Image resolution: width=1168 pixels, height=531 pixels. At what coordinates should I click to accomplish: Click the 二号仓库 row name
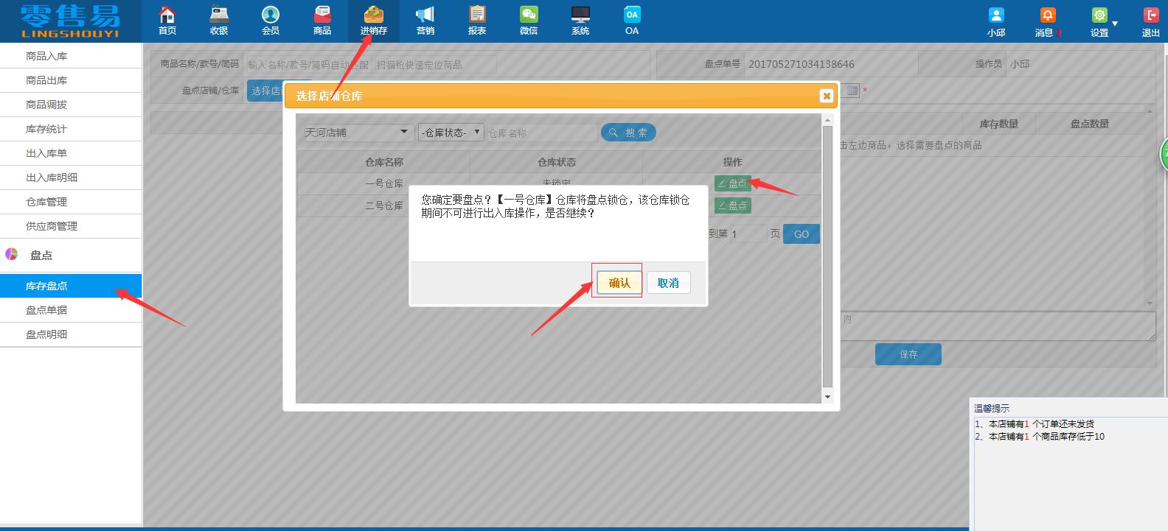(384, 205)
